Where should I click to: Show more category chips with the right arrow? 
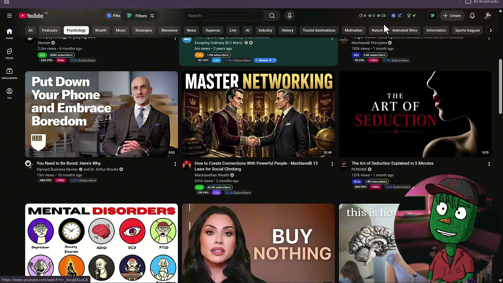tap(491, 30)
